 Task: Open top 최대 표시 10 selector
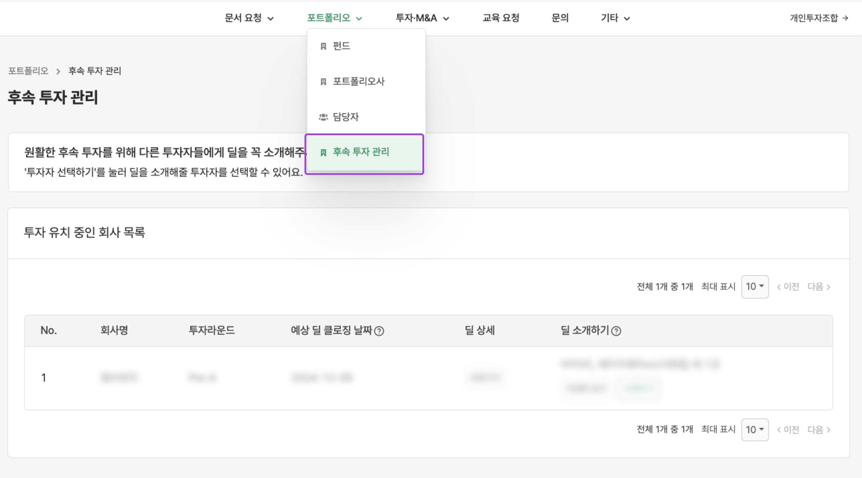(754, 286)
